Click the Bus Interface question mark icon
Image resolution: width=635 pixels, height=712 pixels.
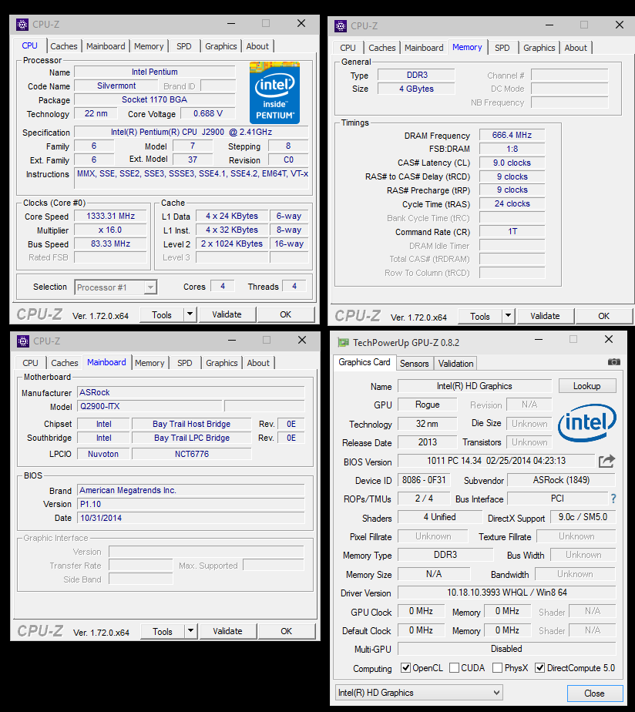click(613, 499)
